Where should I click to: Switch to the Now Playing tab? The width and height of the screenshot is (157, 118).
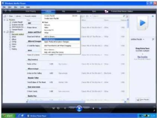click(x=30, y=11)
